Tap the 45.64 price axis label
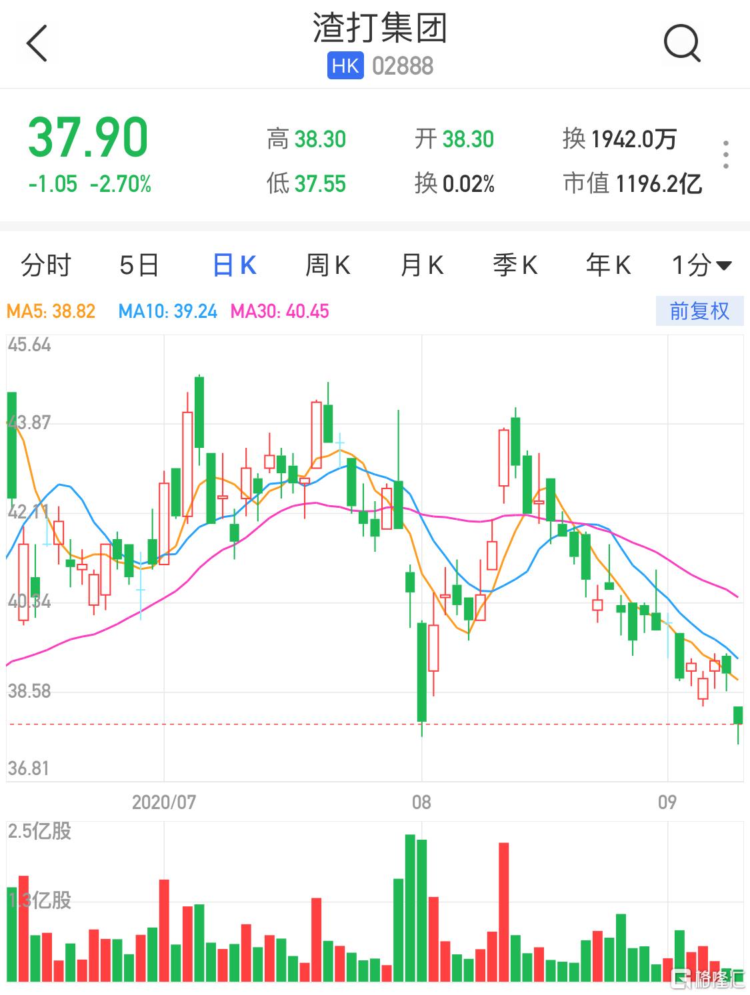Image resolution: width=750 pixels, height=995 pixels. 29,345
